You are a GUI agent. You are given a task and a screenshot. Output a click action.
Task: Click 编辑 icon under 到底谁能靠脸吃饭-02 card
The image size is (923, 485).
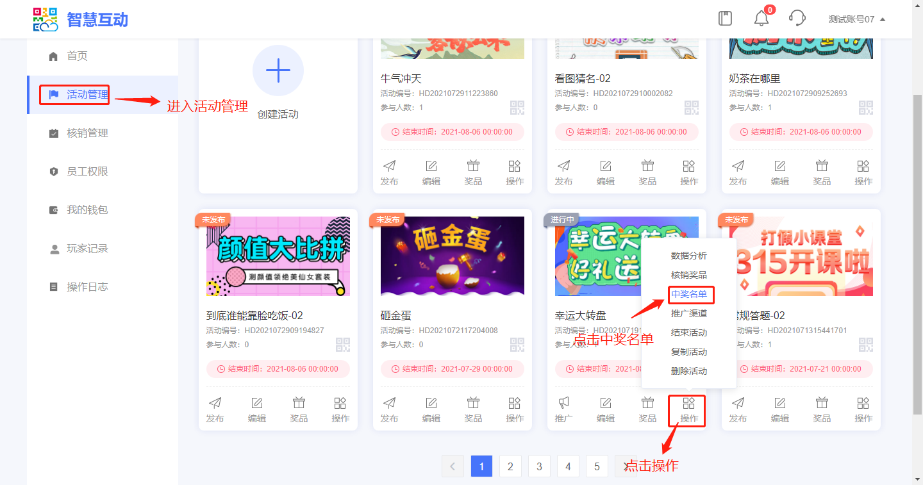(x=257, y=409)
